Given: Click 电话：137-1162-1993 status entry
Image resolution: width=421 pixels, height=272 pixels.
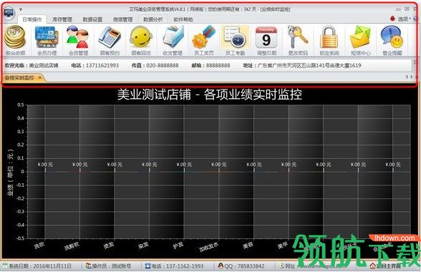Looking at the screenshot, I should 174,266.
